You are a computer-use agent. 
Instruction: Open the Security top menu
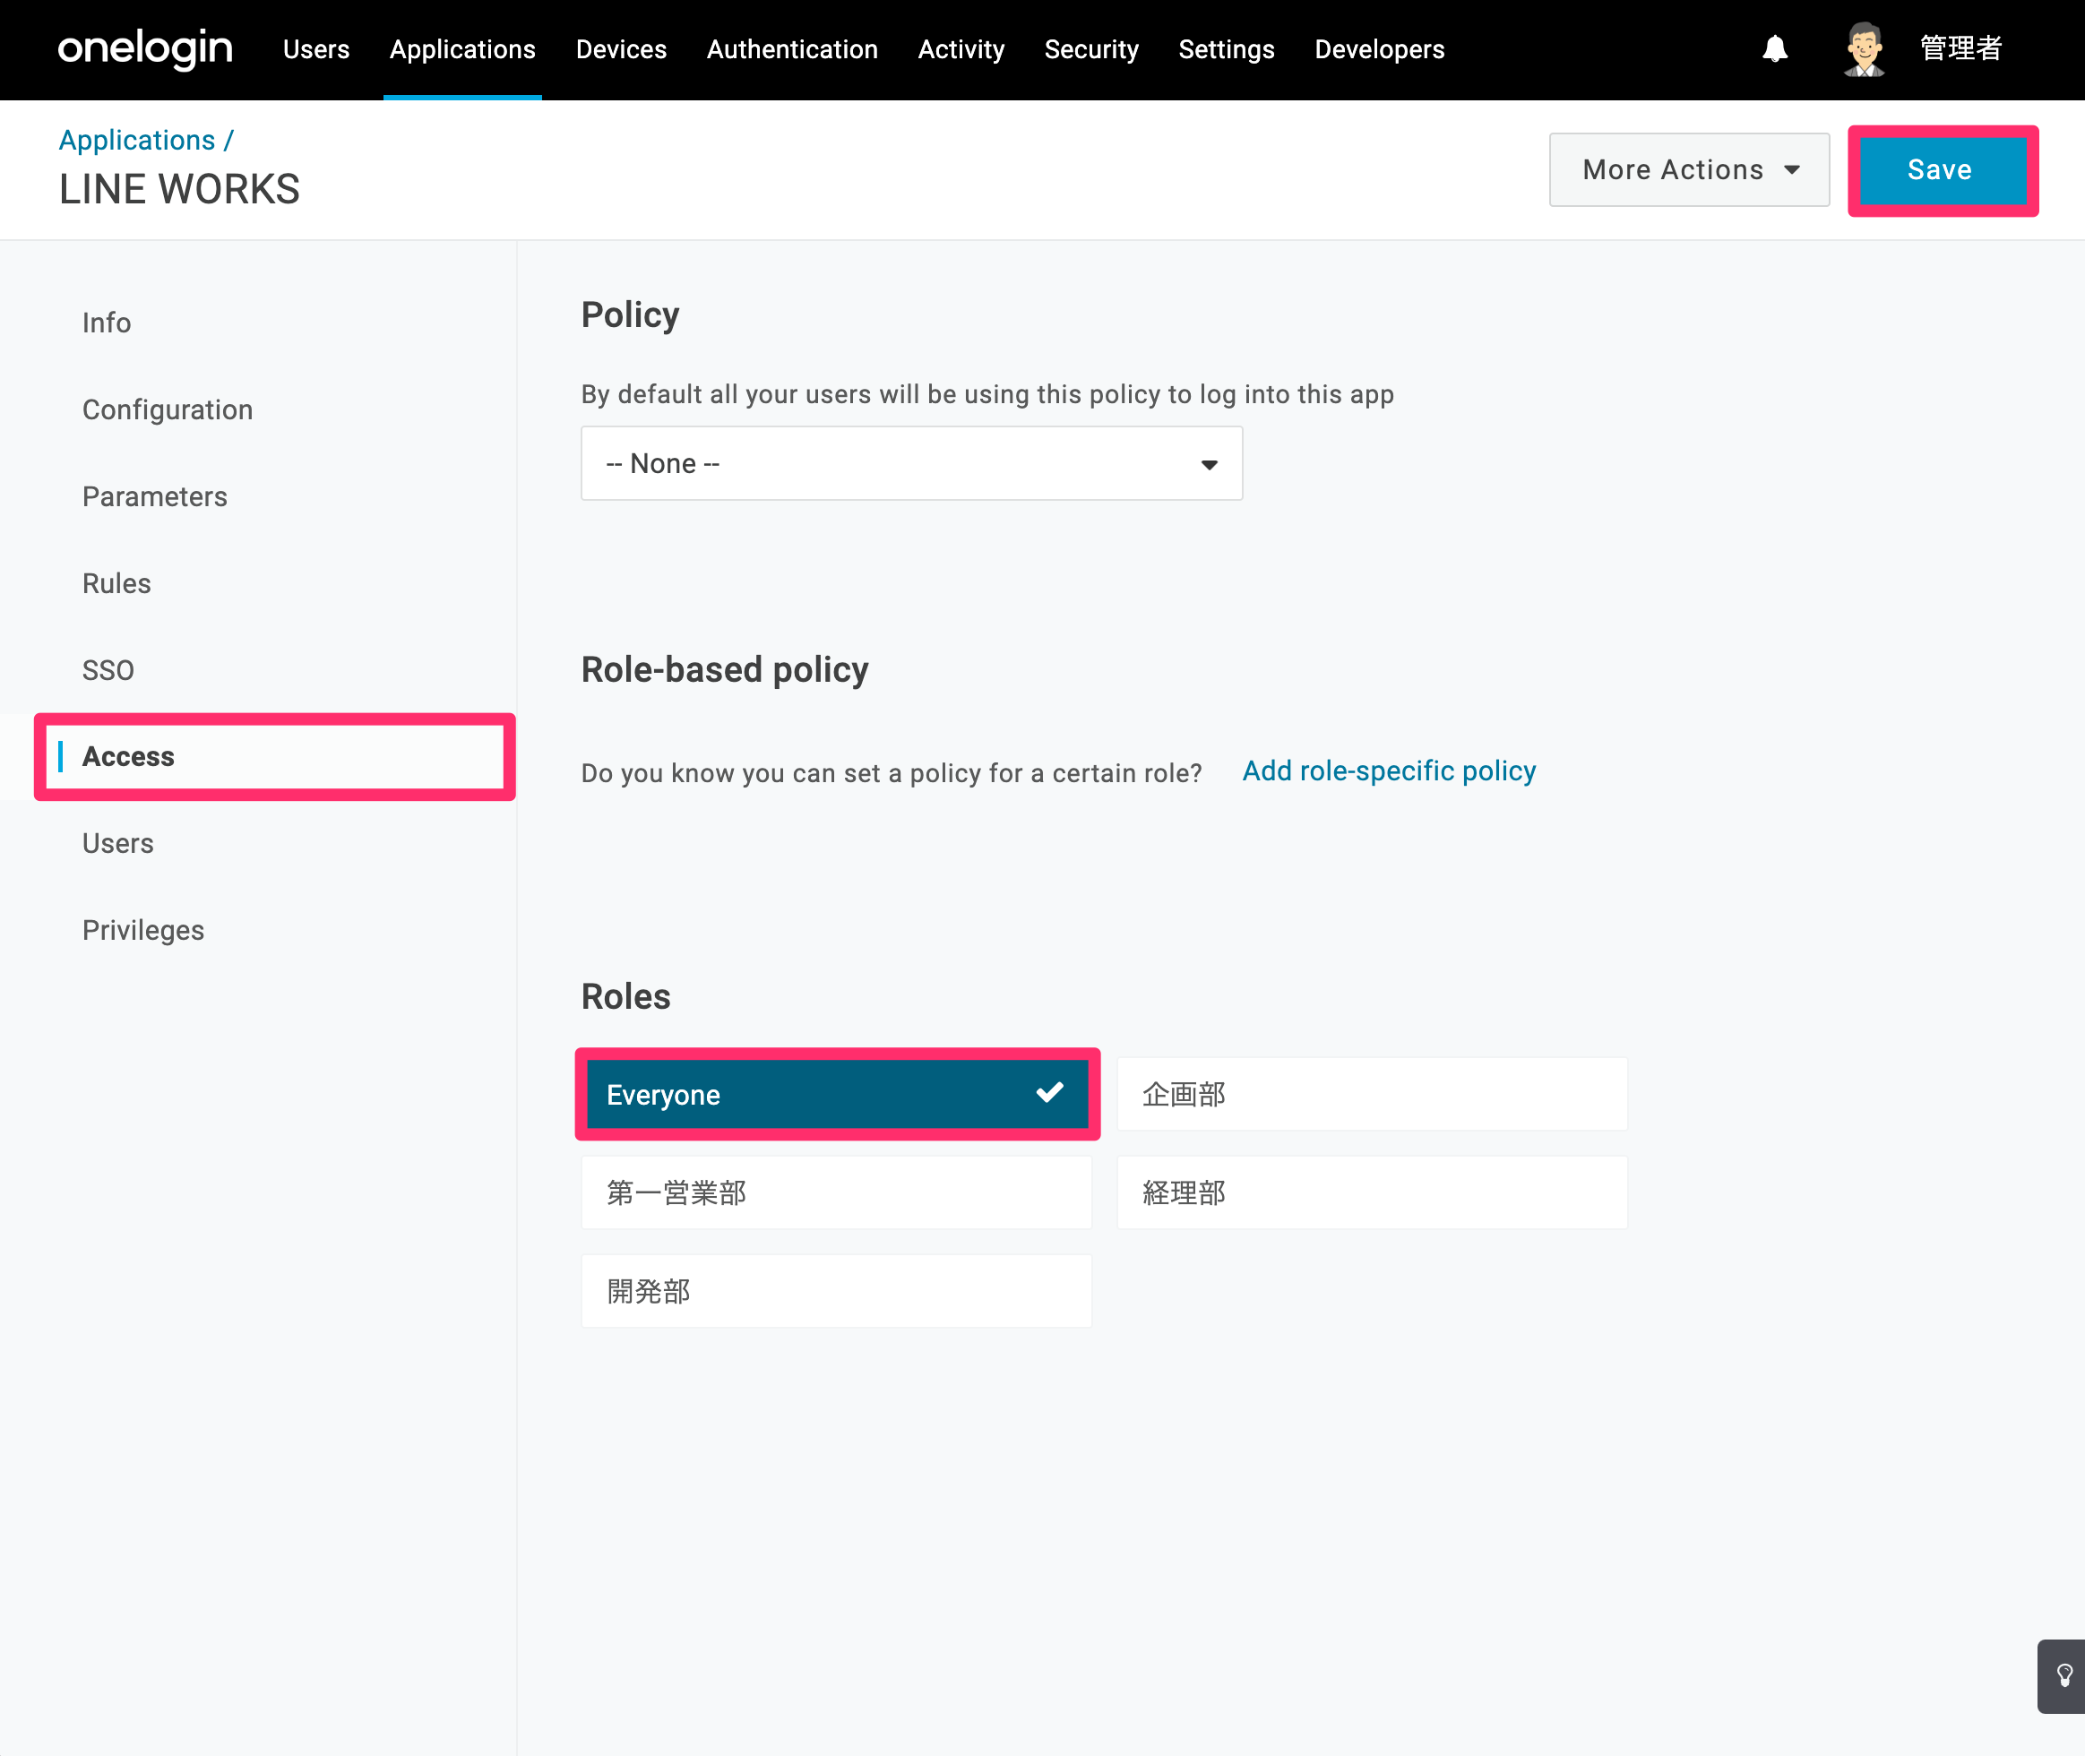point(1091,48)
